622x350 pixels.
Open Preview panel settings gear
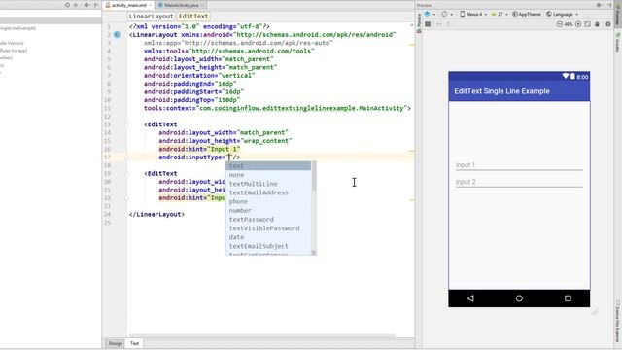[599, 5]
